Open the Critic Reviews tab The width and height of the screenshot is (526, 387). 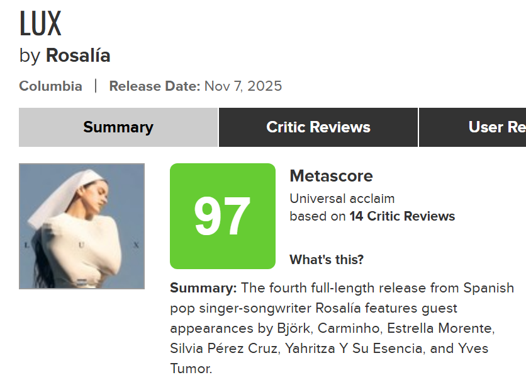click(x=318, y=127)
